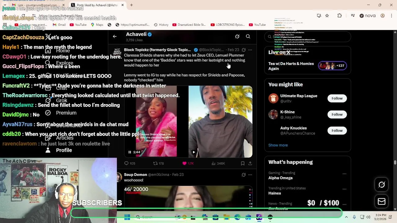Open more options for Alpha Omega trend
Viewport: 397px width, 223px height.
coord(344,174)
